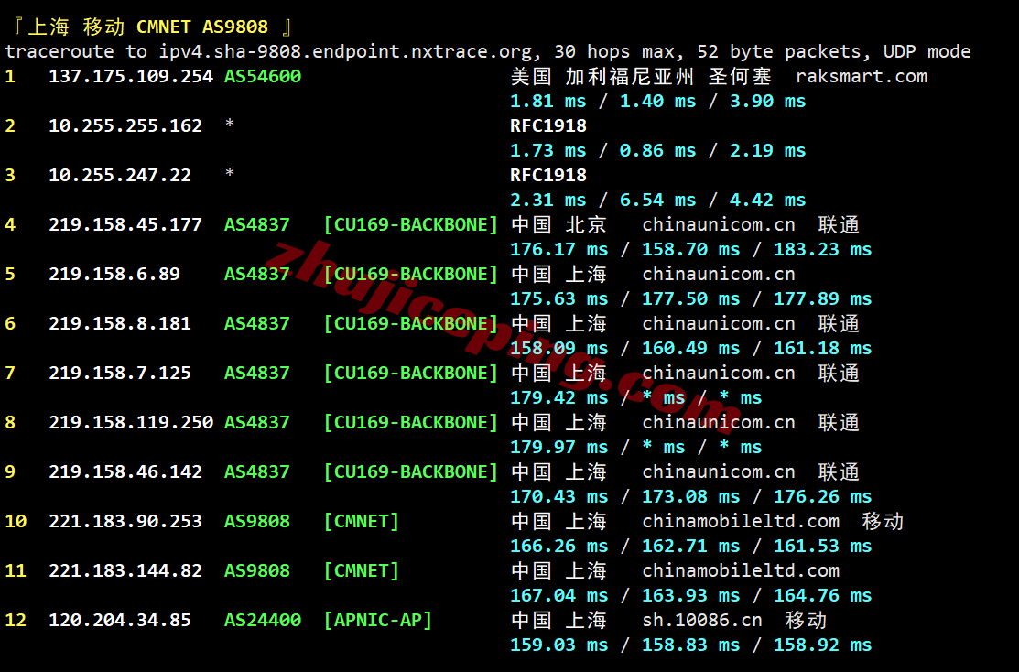Click the sh.10086.cn hostname in hop 12

702,621
